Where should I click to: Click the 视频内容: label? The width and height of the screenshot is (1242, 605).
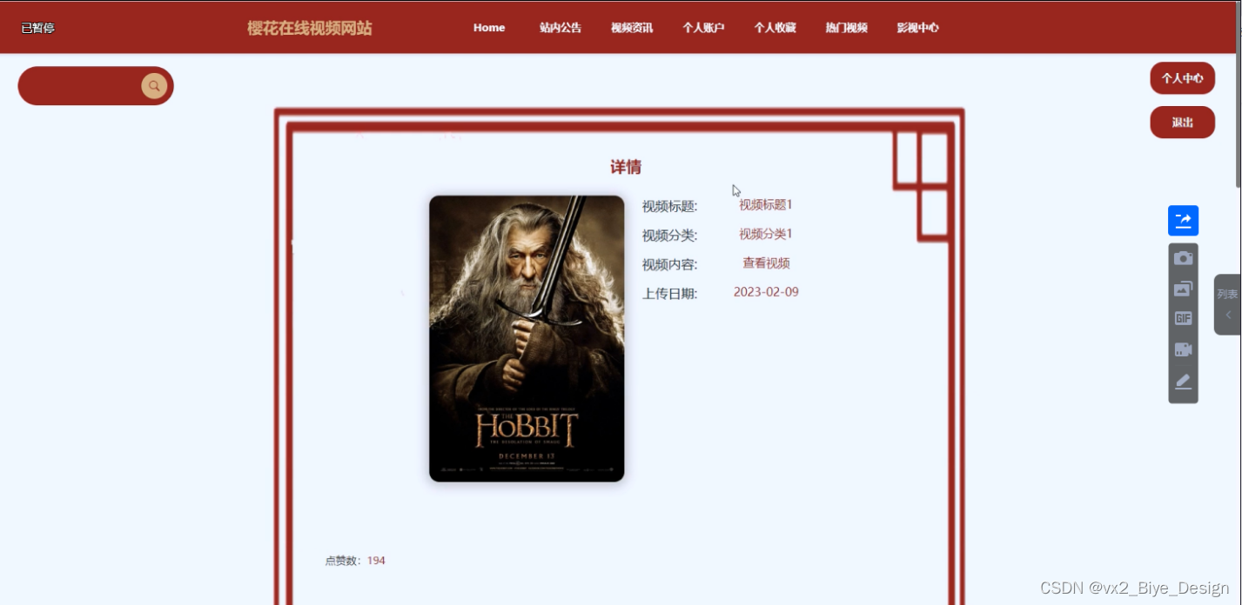tap(670, 264)
